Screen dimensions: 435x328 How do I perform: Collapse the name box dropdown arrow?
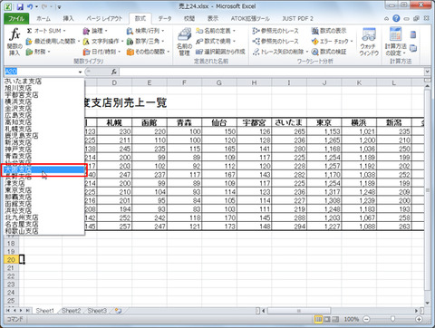coord(80,72)
